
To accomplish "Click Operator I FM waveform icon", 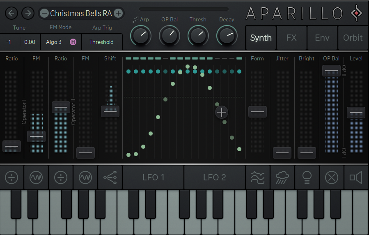I will (x=36, y=177).
